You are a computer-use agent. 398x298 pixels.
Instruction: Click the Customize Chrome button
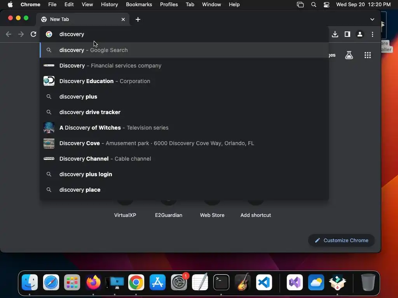tap(341, 240)
